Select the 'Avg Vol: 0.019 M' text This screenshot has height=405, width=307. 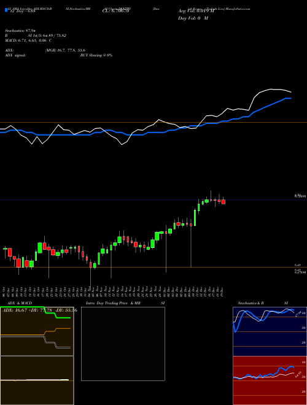tap(196, 11)
